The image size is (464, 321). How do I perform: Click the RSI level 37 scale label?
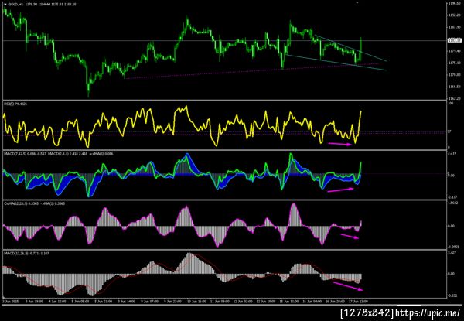450,131
